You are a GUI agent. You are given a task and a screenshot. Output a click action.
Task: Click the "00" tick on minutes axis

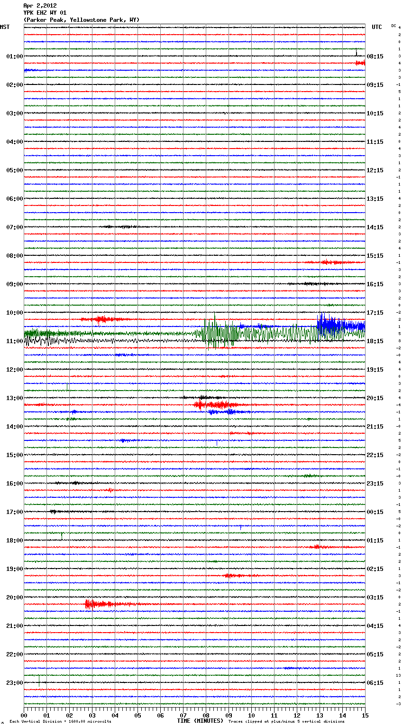tap(24, 715)
